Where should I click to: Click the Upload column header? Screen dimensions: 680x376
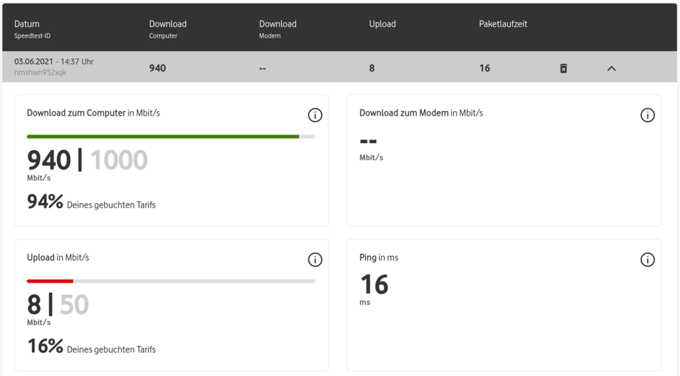pos(382,24)
